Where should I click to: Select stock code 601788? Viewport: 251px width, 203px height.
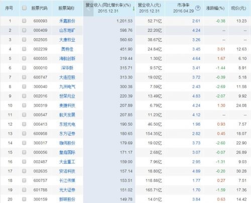point(40,190)
